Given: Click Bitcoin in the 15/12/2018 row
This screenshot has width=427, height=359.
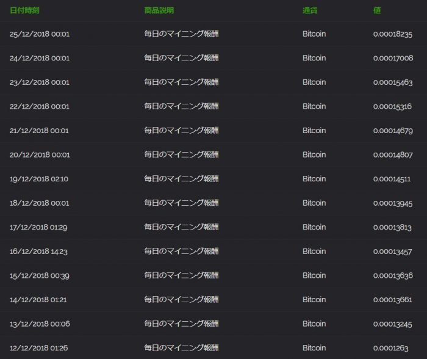Looking at the screenshot, I should (314, 275).
